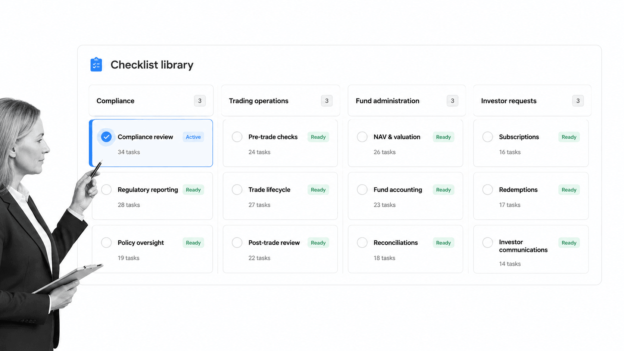Click the '17 tasks' count text
This screenshot has height=351, width=624.
[x=510, y=205]
